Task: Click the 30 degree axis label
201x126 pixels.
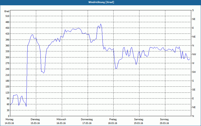Action: click(8, 110)
